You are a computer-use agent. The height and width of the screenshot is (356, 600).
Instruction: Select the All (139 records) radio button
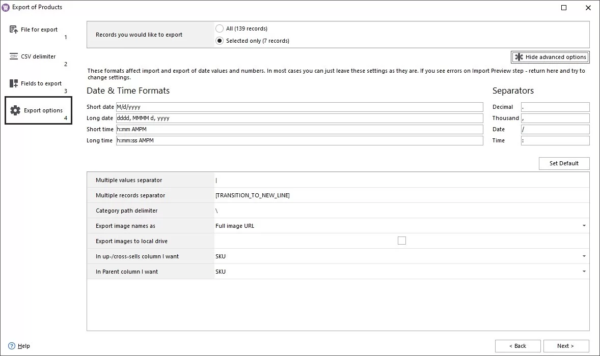coord(219,28)
